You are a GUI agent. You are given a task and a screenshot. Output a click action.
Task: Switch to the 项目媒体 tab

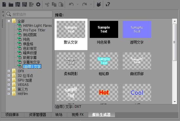click(12, 115)
